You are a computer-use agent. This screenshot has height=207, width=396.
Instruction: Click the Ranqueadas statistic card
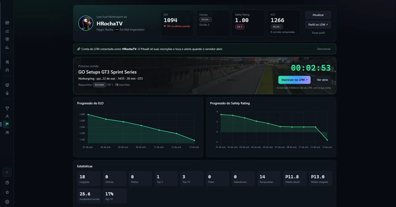269,179
